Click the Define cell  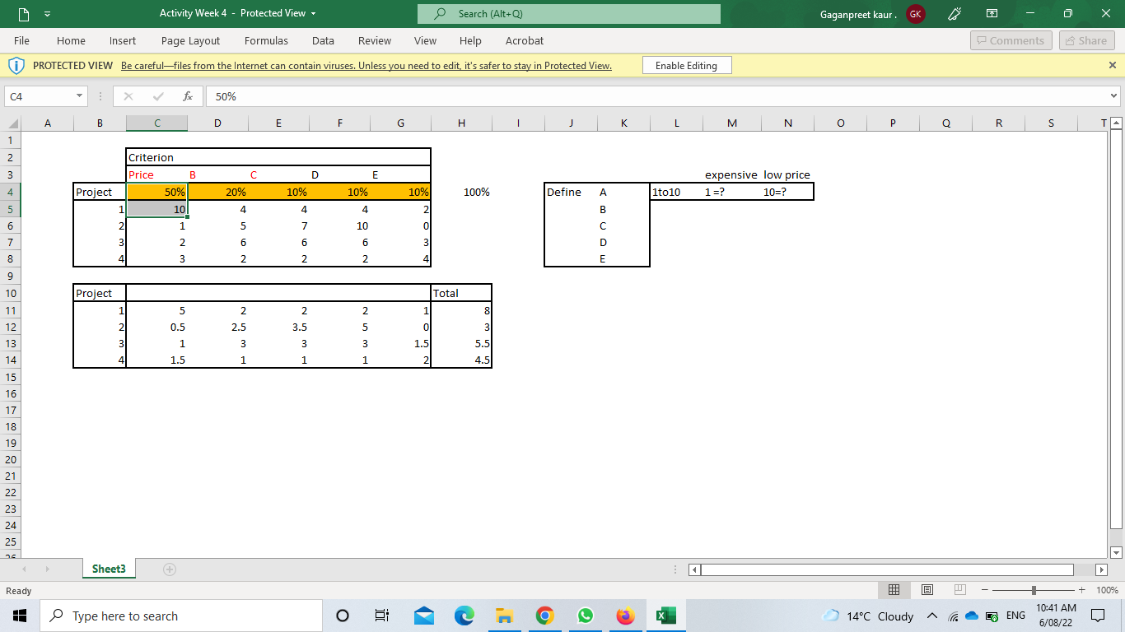click(571, 192)
